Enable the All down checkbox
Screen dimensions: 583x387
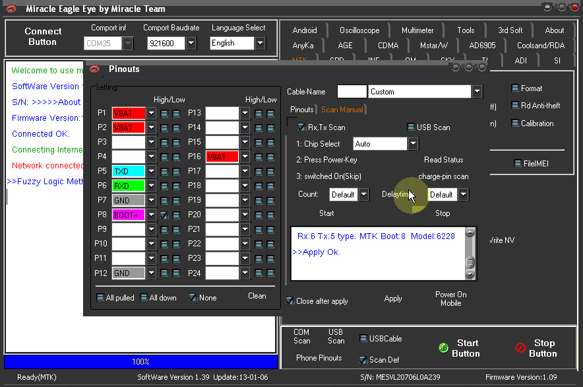click(x=144, y=298)
